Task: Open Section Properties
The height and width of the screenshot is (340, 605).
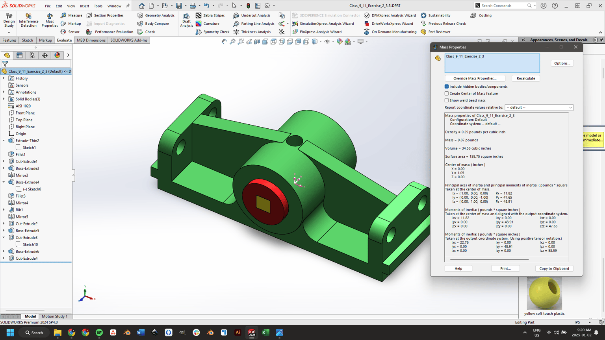Action: point(105,15)
